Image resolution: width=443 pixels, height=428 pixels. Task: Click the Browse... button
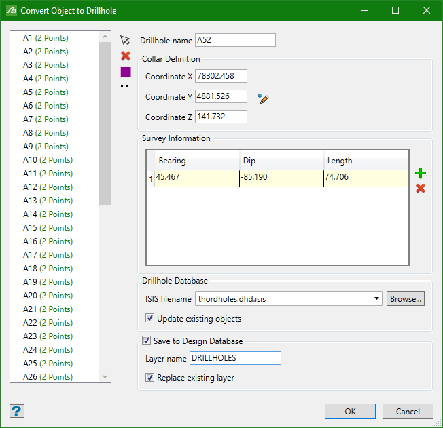[x=406, y=298]
